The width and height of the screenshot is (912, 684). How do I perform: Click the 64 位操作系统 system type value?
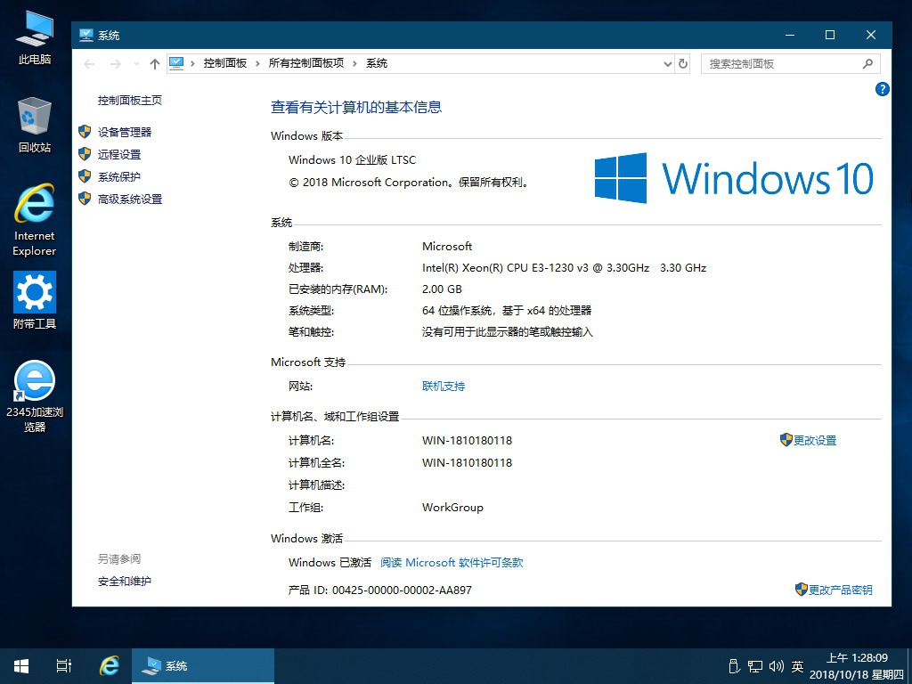(x=507, y=311)
